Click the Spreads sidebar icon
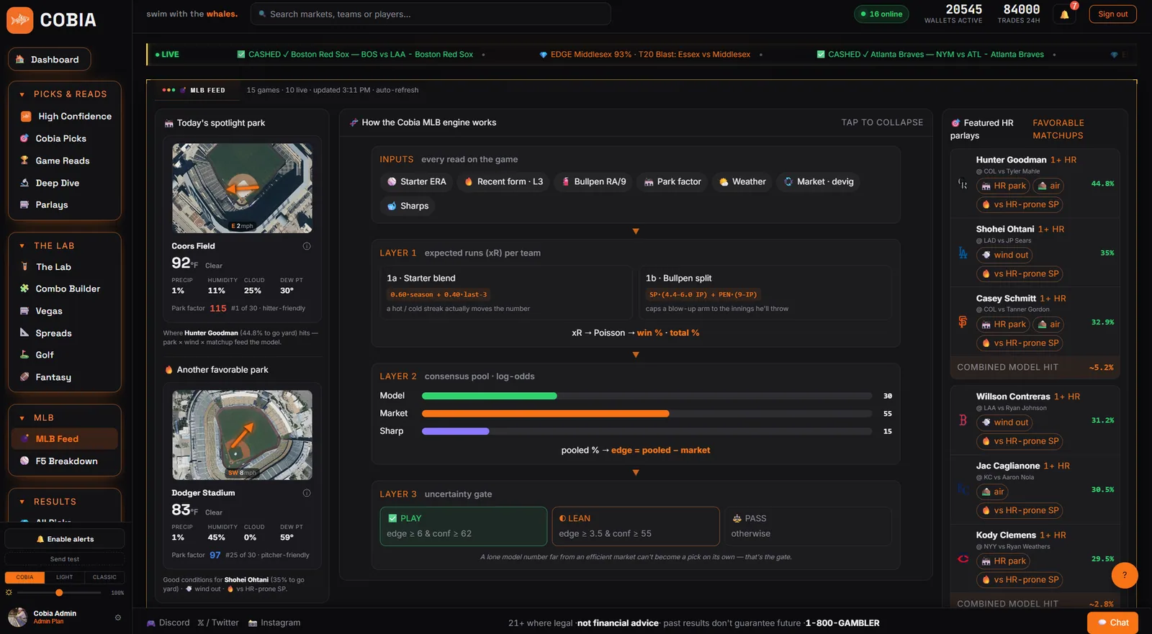This screenshot has width=1152, height=634. click(x=24, y=333)
